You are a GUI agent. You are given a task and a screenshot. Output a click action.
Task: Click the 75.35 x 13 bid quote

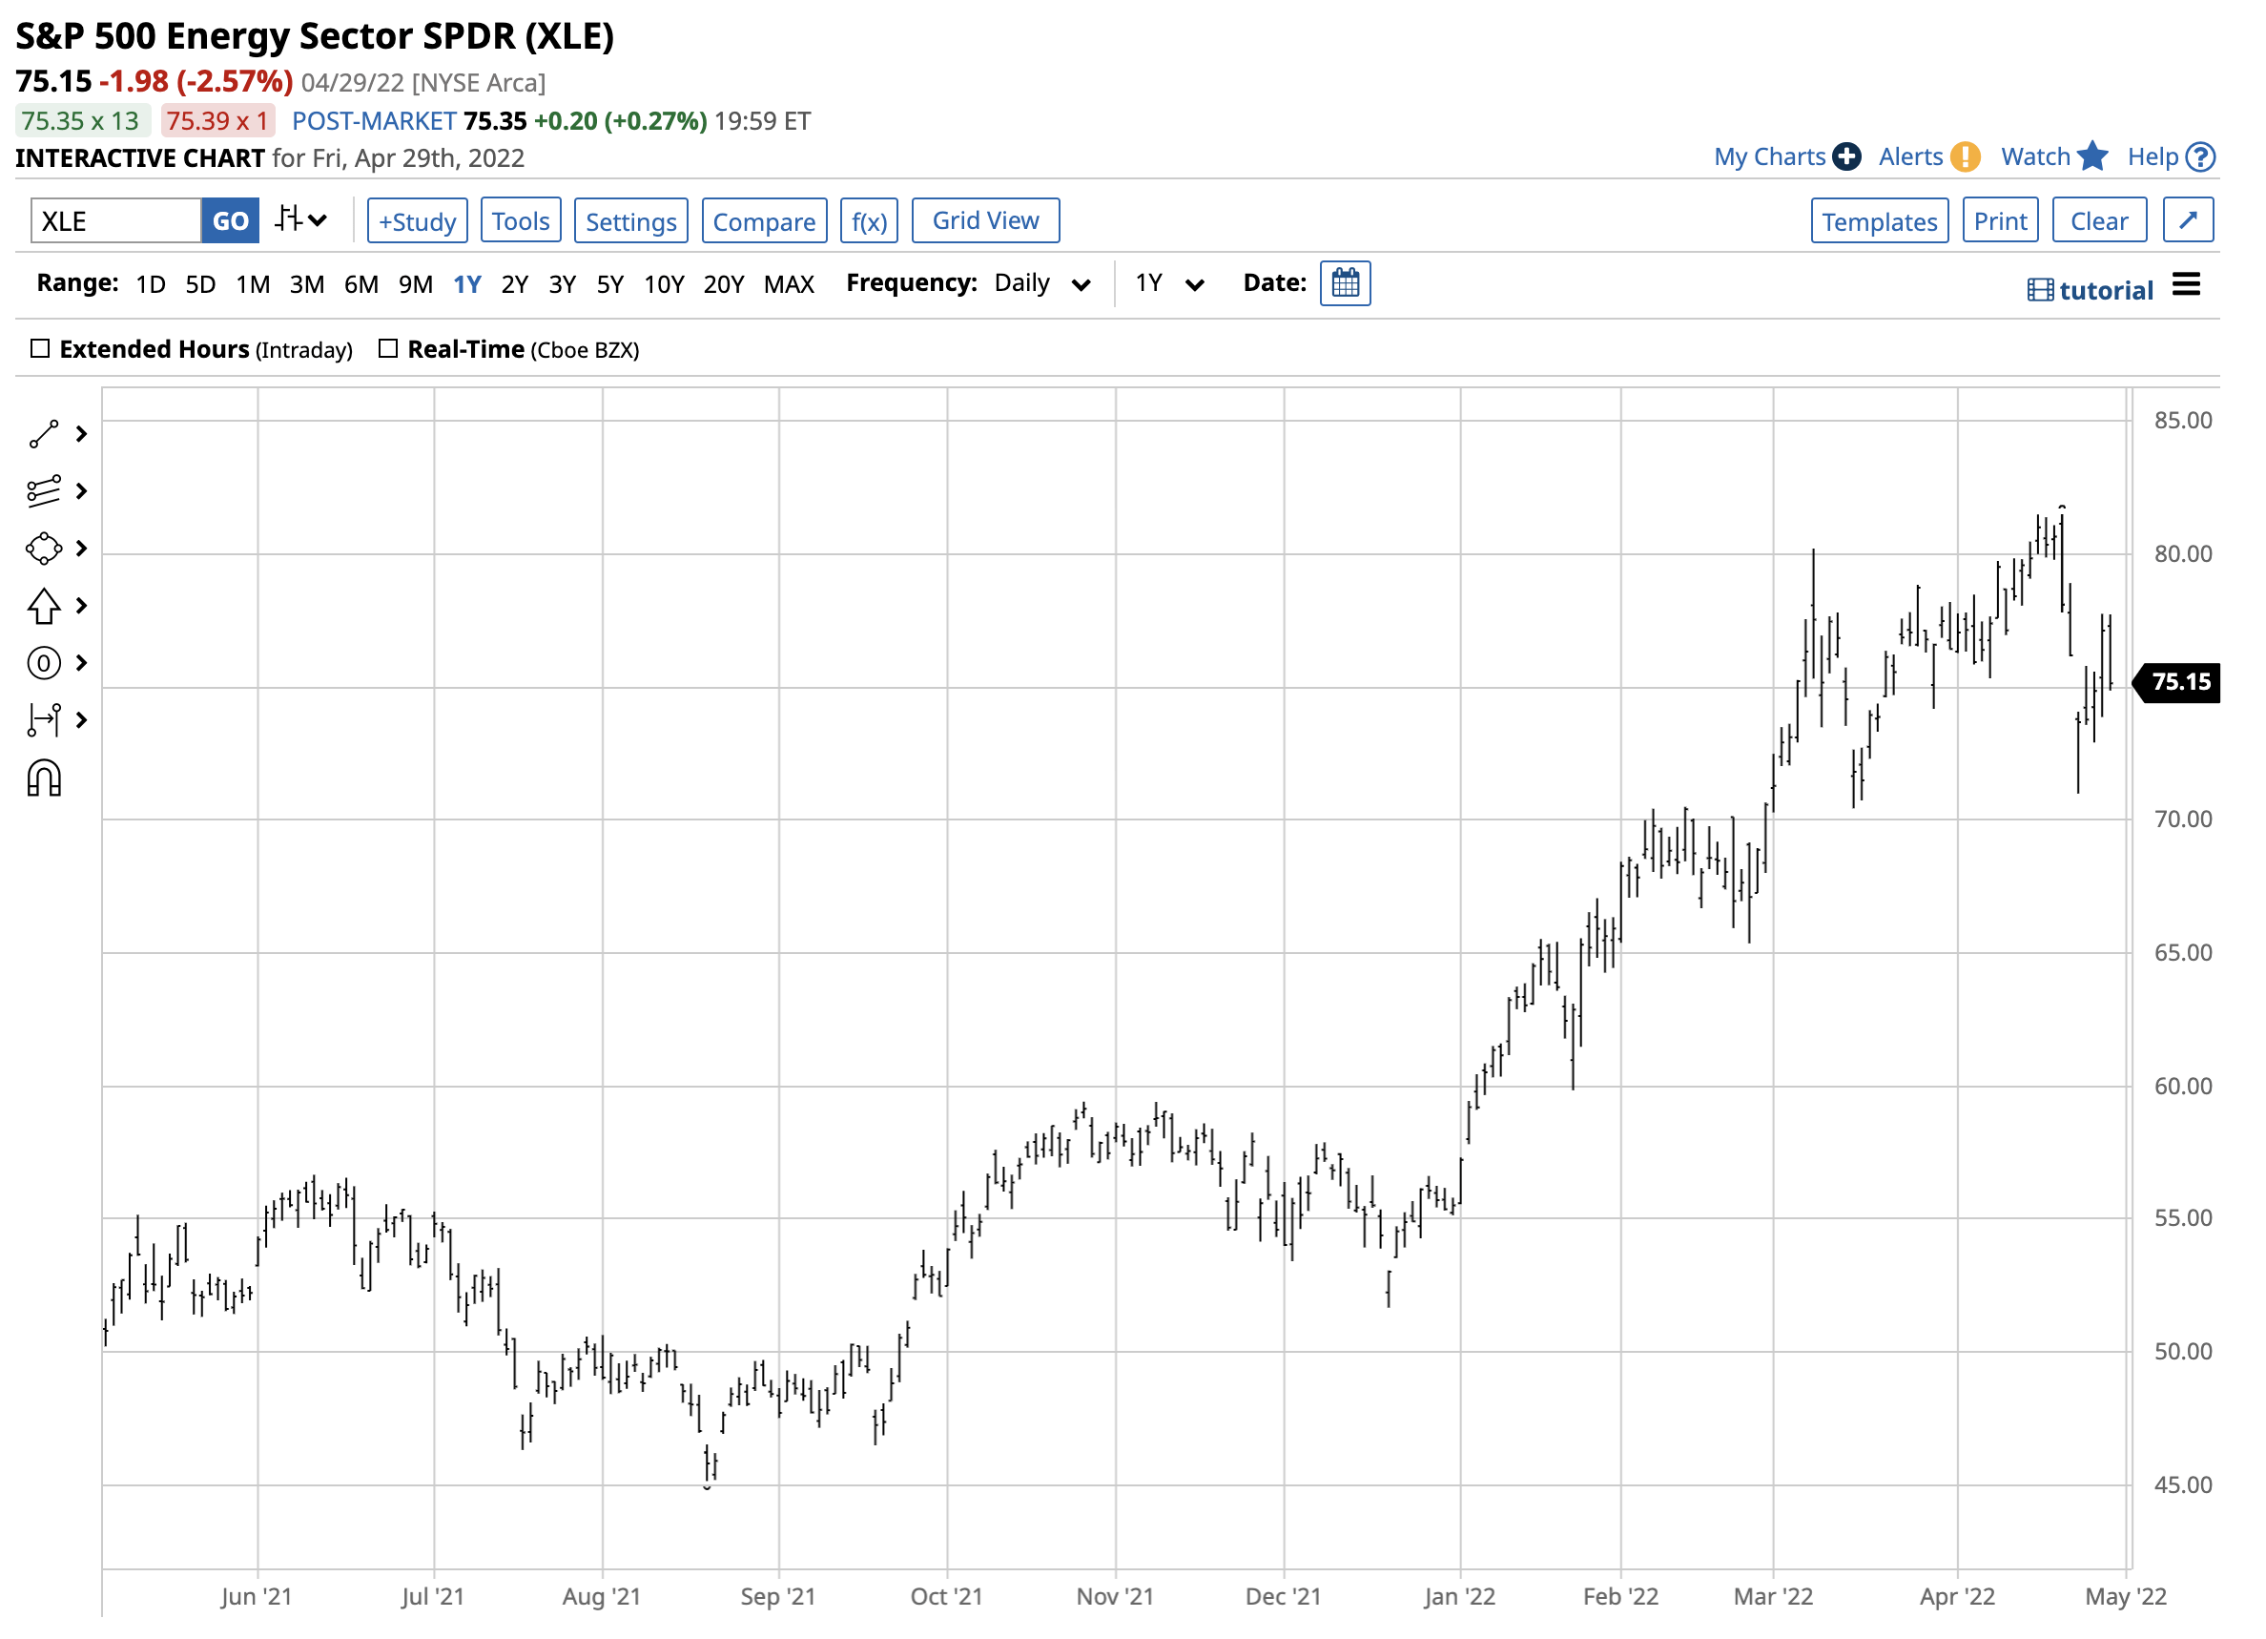[82, 121]
